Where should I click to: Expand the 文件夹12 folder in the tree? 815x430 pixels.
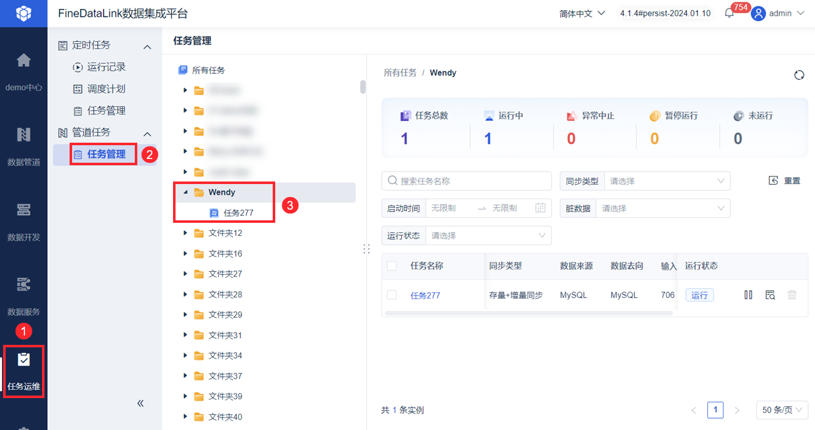(186, 233)
